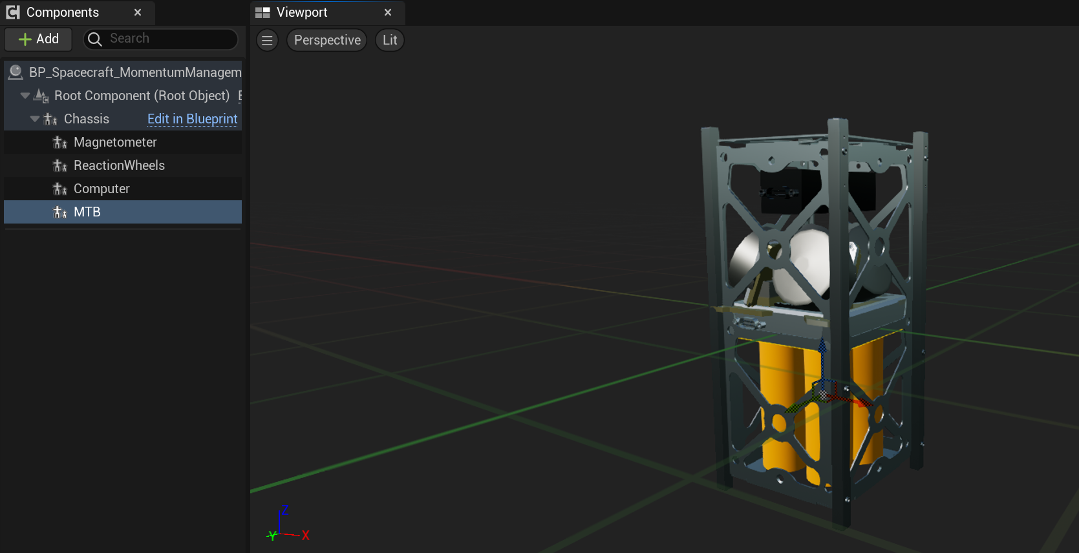Viewport: 1079px width, 553px height.
Task: Select the MTB component in tree
Action: coord(87,212)
